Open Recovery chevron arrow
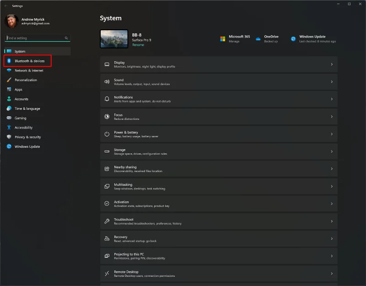This screenshot has width=366, height=286. [x=332, y=238]
